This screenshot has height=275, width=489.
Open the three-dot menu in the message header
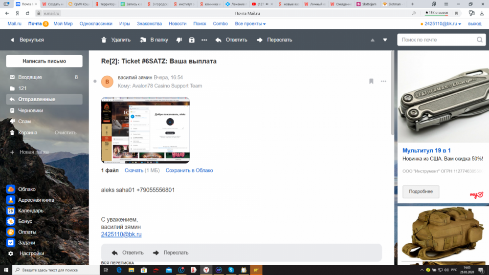(383, 81)
